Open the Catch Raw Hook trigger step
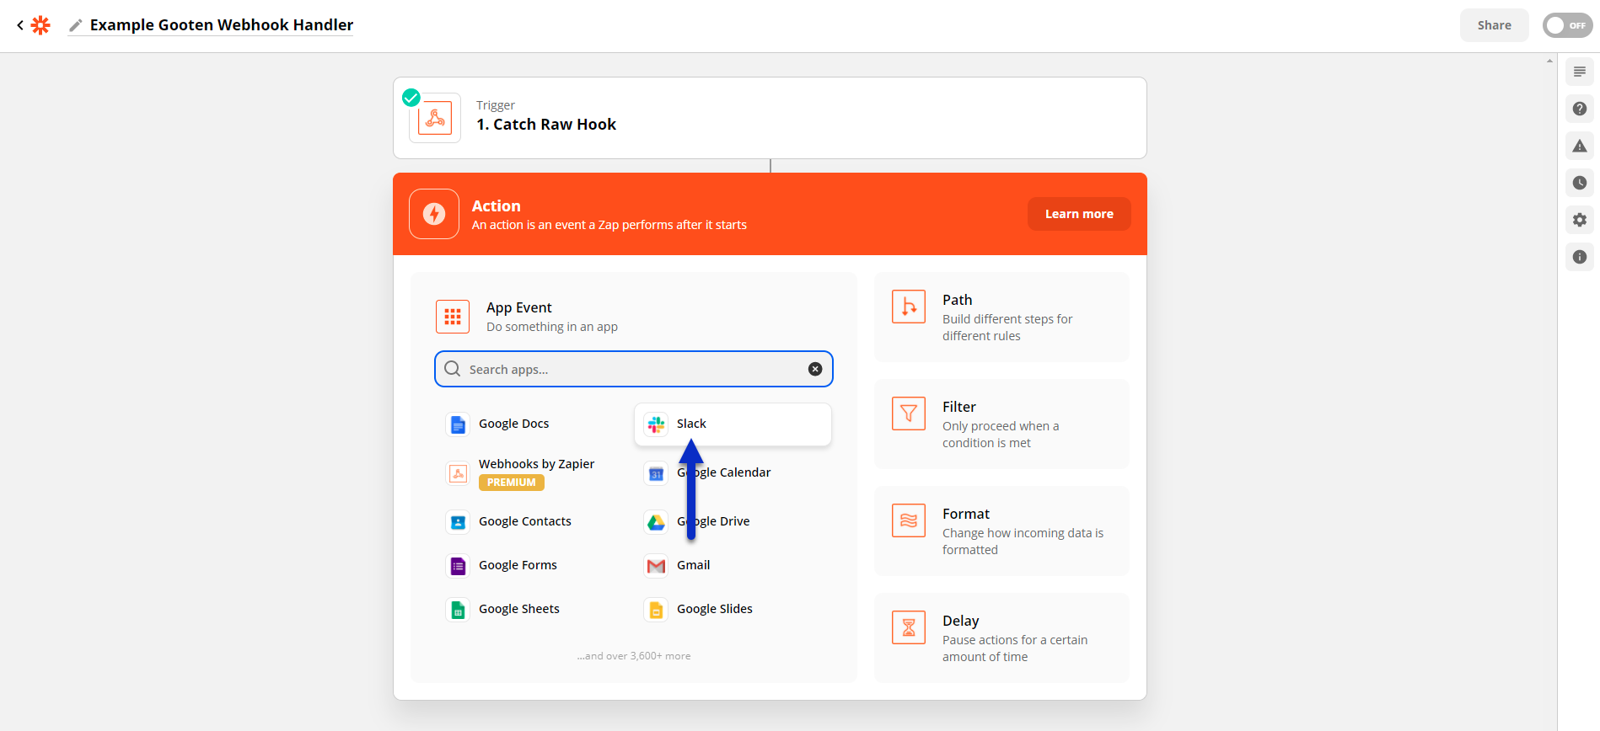This screenshot has width=1600, height=731. coord(770,118)
